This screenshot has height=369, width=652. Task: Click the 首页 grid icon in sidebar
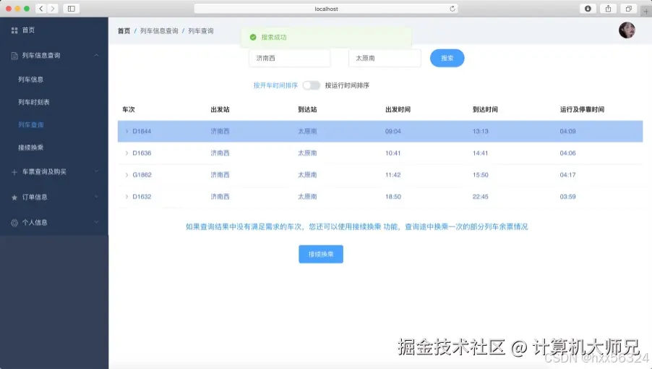click(14, 30)
